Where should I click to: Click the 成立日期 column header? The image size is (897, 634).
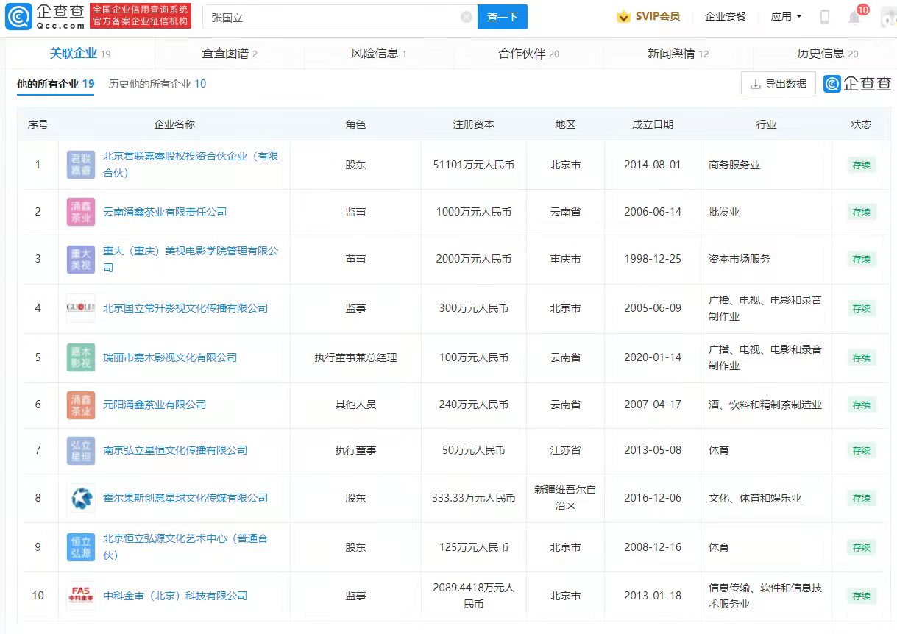pos(653,124)
